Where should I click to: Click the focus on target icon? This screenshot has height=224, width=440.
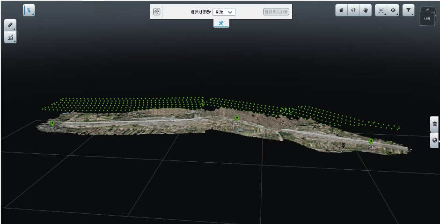pos(381,10)
